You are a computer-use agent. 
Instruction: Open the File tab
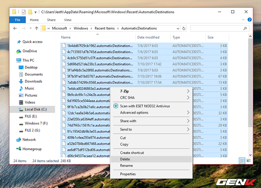(x=18, y=20)
